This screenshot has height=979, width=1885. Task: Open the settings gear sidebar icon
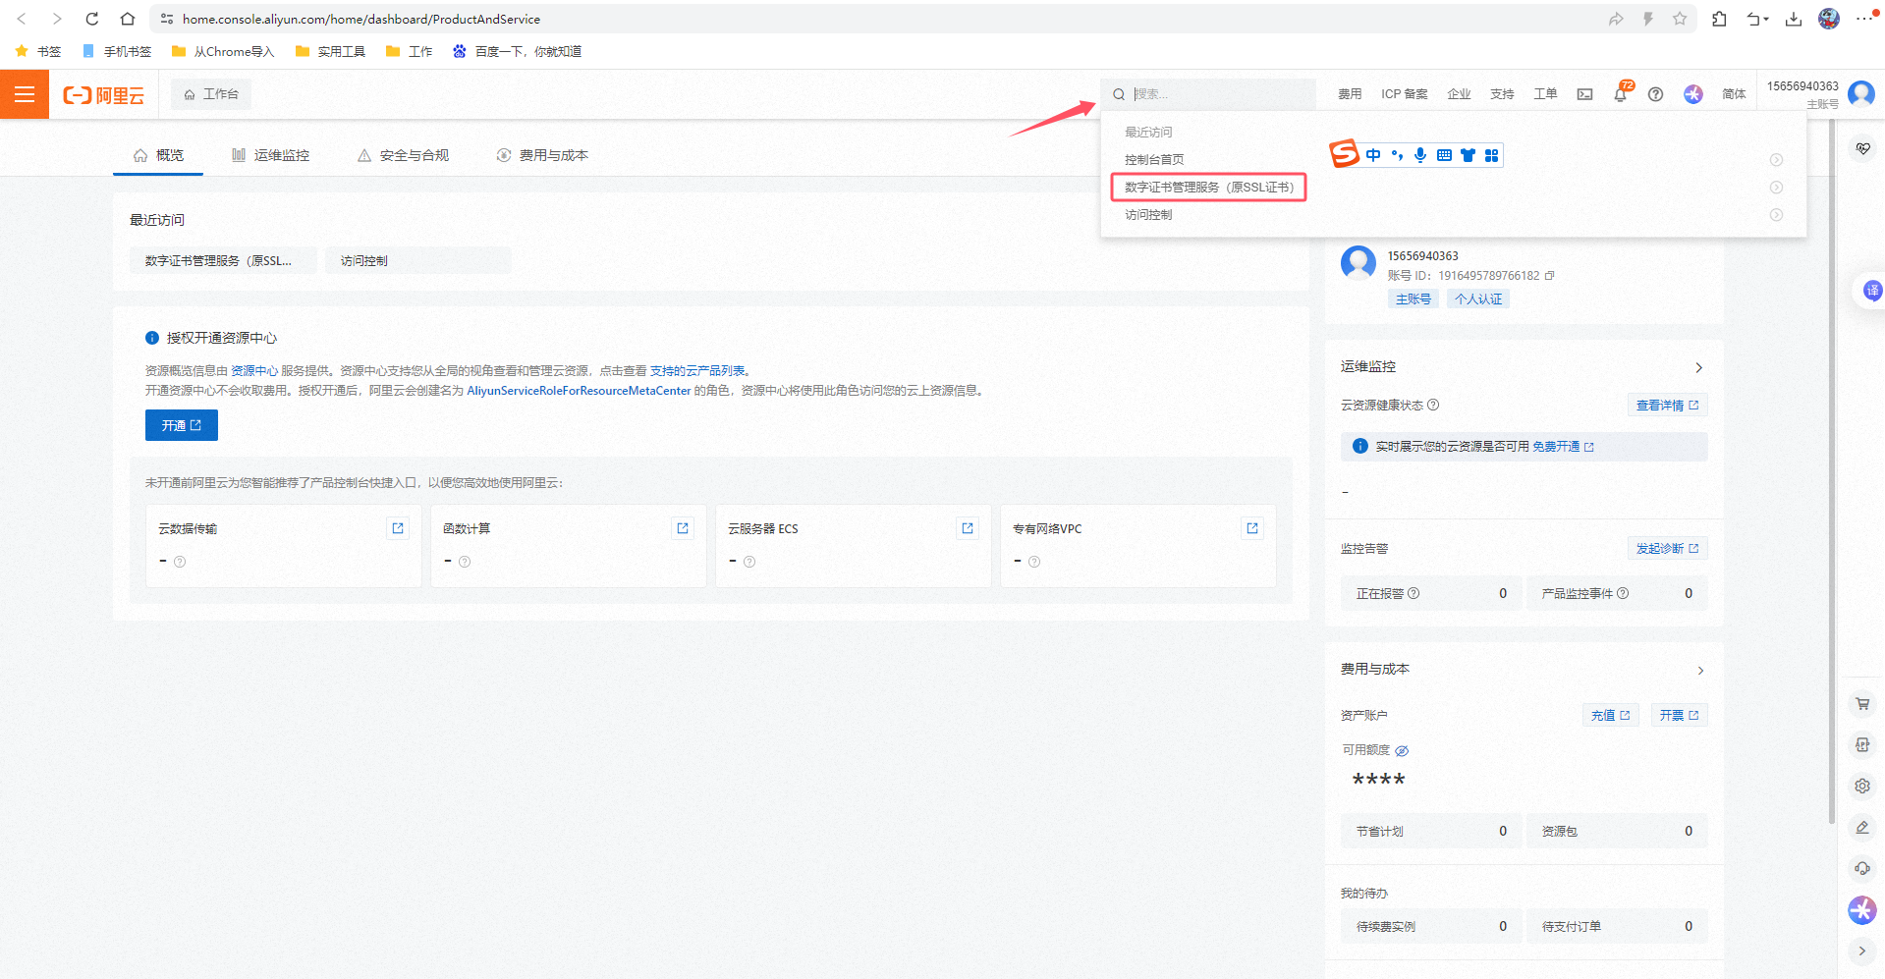(1861, 786)
